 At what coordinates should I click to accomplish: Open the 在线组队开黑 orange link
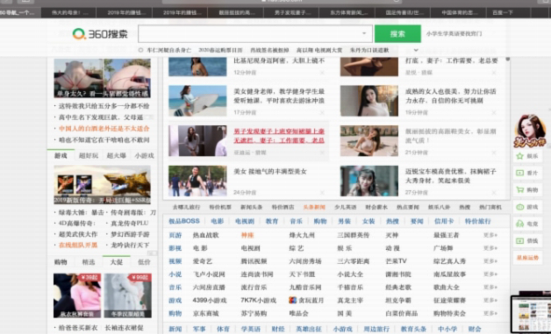(x=78, y=245)
